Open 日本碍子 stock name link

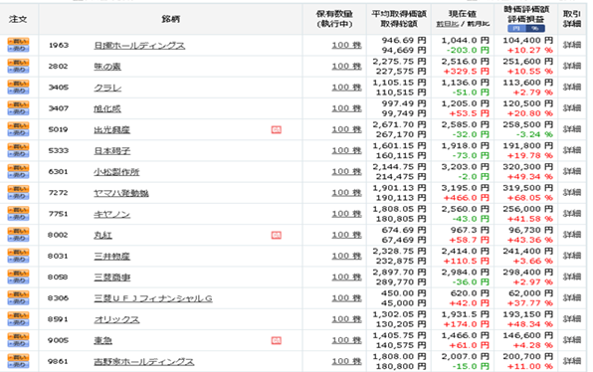[112, 151]
